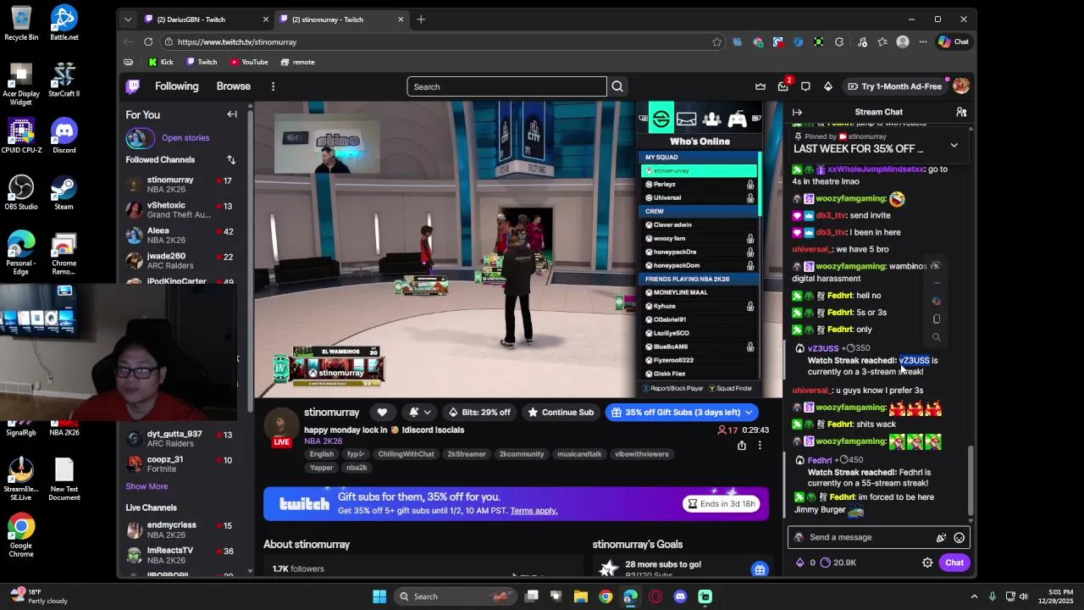
Task: Click the chat panel scrollbar
Action: [x=971, y=480]
